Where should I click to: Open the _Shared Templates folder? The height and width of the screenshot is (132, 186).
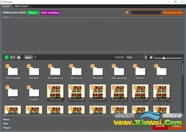tap(13, 71)
